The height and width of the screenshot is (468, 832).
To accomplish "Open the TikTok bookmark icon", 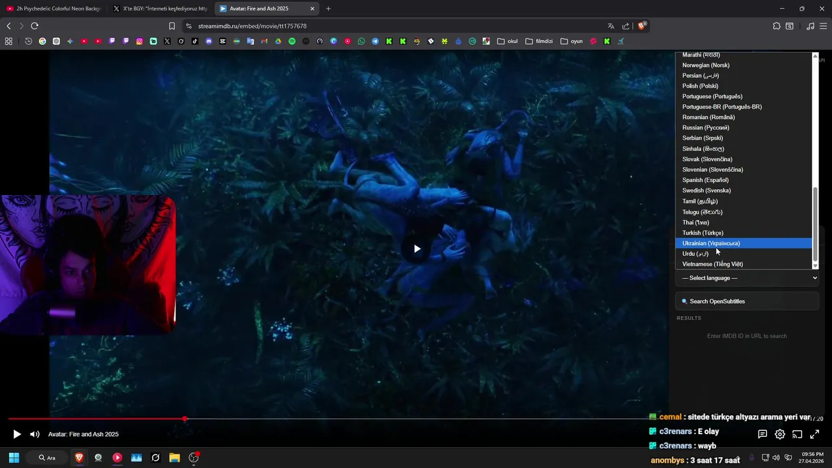I will coord(195,41).
